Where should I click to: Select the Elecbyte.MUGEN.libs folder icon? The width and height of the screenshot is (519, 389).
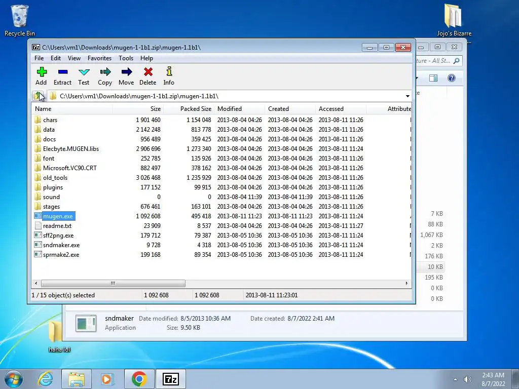(x=38, y=148)
